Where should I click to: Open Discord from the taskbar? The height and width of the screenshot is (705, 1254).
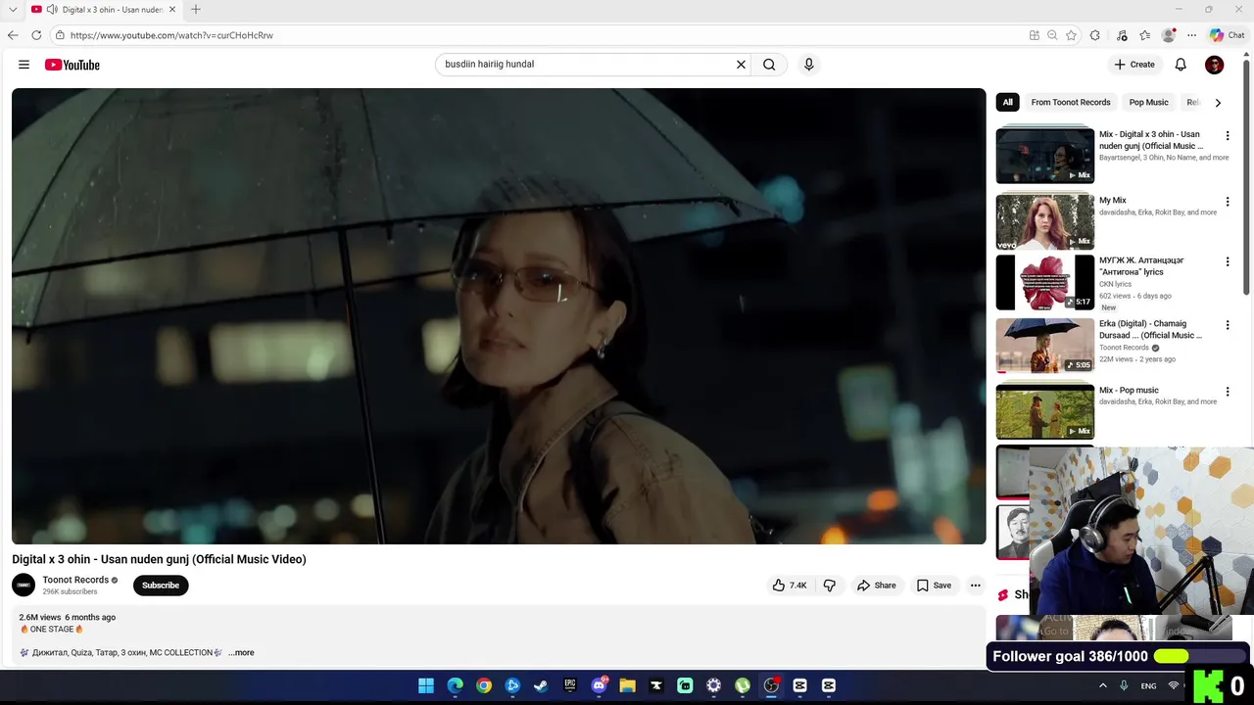[x=599, y=685]
